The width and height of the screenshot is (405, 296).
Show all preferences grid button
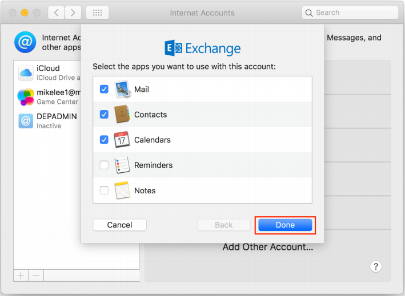[97, 13]
